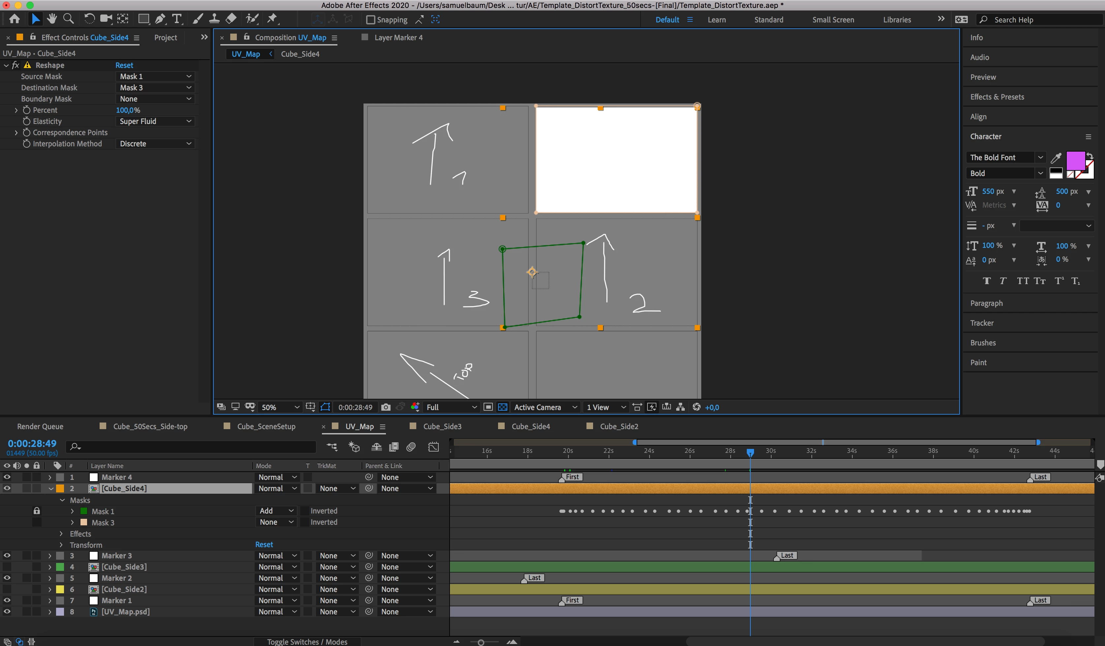Click the Character eyedropper icon
The image size is (1105, 646).
1056,158
